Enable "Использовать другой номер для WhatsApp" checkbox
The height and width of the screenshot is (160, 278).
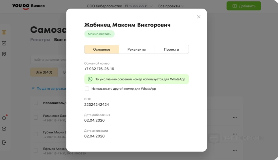(x=87, y=89)
